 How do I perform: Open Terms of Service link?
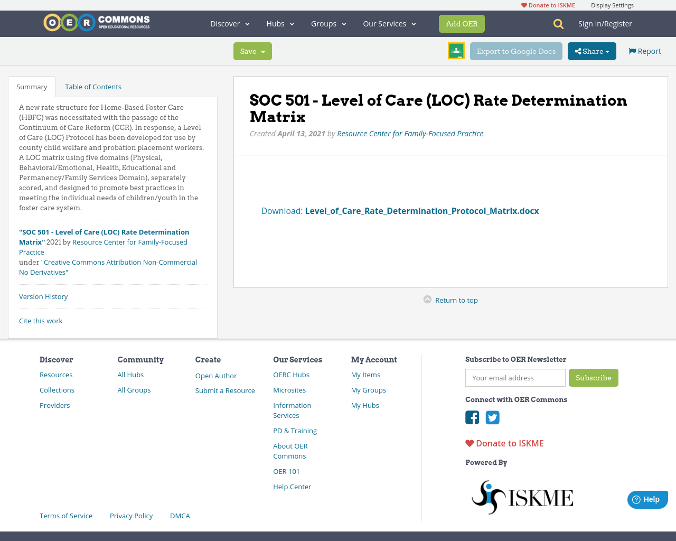click(x=66, y=516)
